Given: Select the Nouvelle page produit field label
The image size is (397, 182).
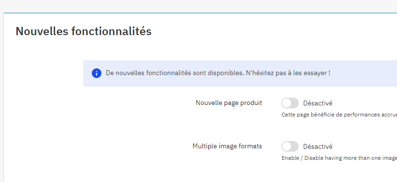Looking at the screenshot, I should 229,103.
